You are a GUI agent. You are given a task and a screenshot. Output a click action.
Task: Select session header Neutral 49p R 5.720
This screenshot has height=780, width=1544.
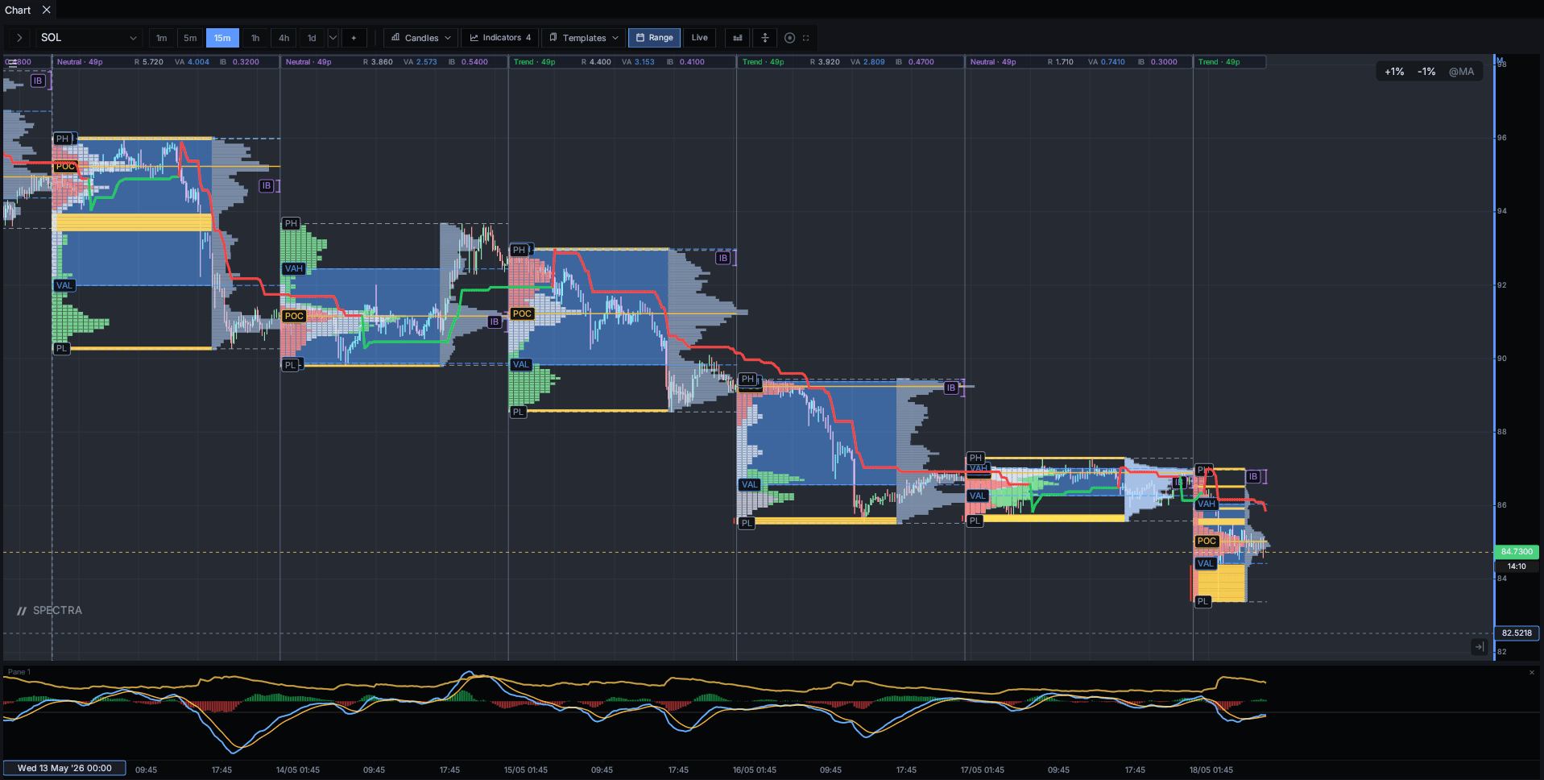(x=166, y=62)
